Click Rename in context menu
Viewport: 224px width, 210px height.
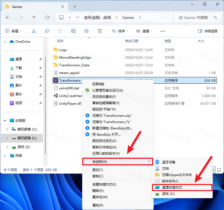coord(118,197)
